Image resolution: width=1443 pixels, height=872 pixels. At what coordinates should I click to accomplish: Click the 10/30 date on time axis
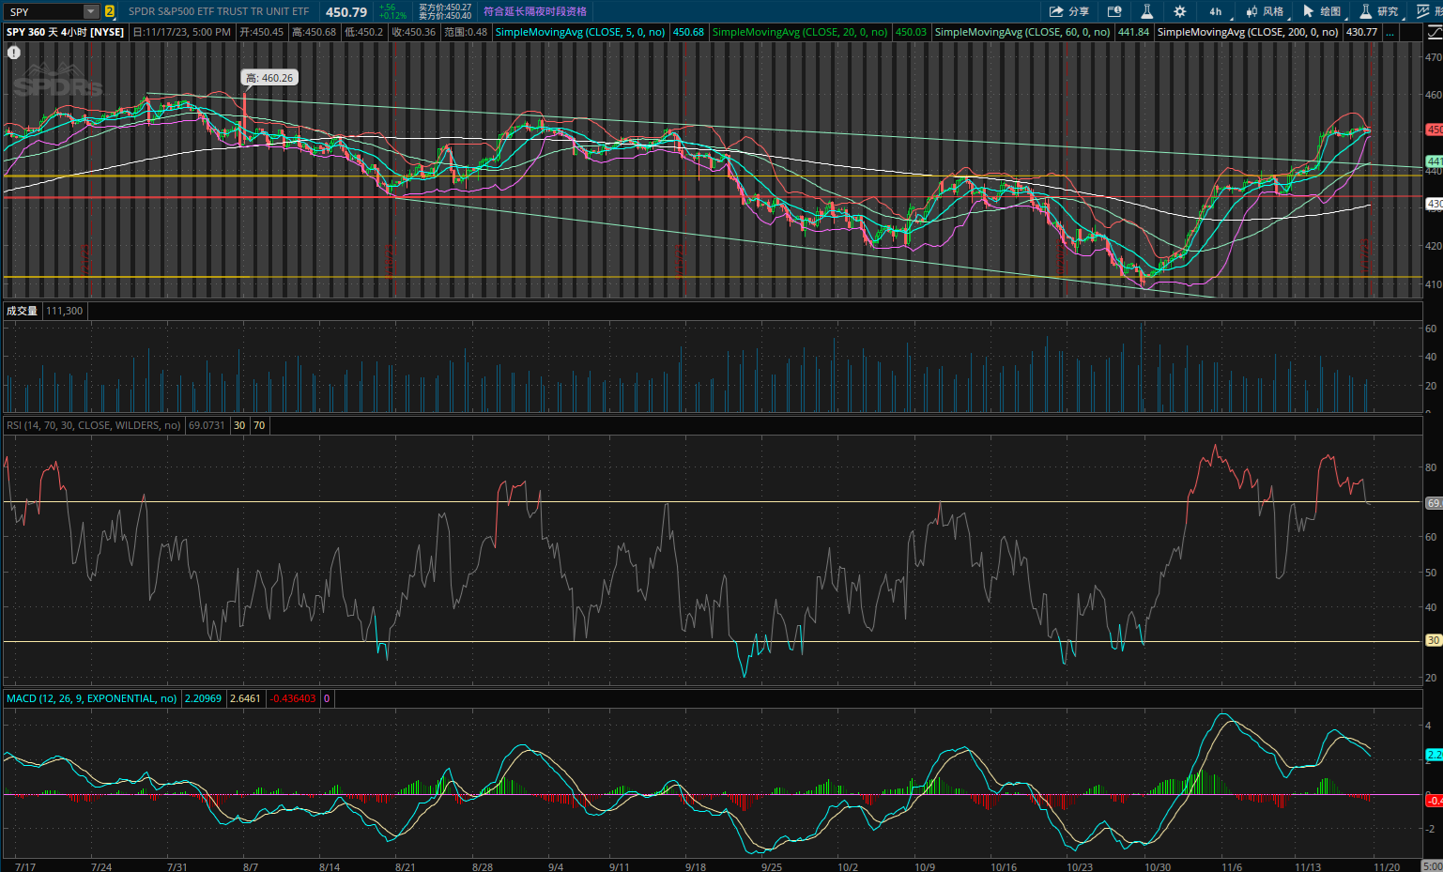[1158, 866]
